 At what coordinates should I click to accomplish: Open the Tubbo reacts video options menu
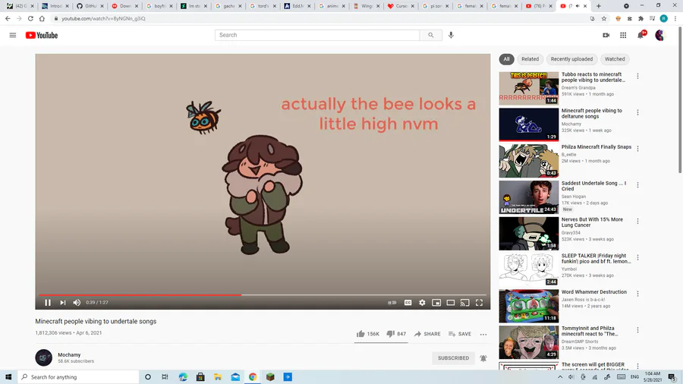coord(637,76)
